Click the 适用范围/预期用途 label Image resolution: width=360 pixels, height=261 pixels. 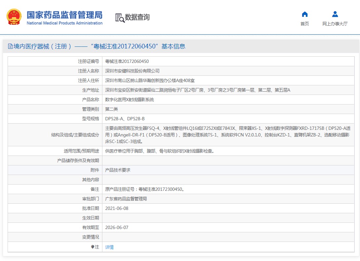(x=81, y=151)
